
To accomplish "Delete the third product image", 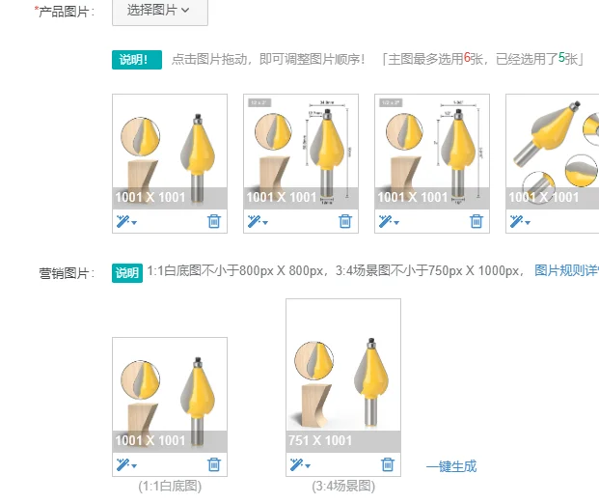I will pyautogui.click(x=476, y=221).
